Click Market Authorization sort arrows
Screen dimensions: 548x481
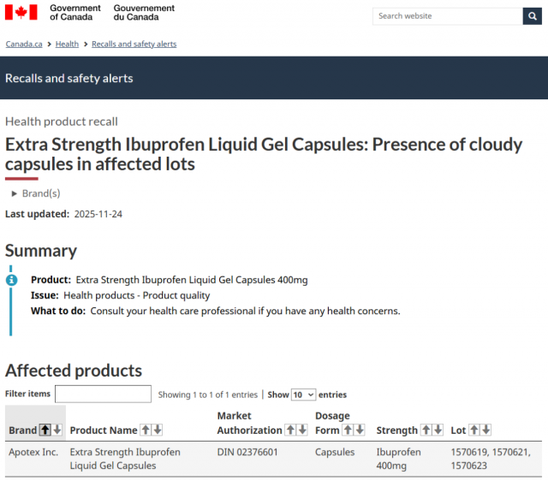pyautogui.click(x=295, y=430)
